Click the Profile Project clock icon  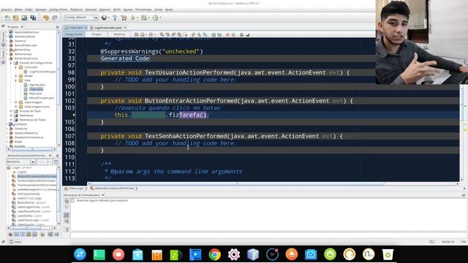point(155,18)
